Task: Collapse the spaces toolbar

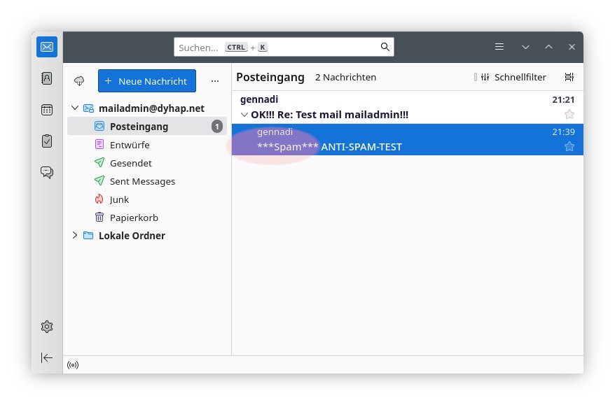Action: click(47, 357)
